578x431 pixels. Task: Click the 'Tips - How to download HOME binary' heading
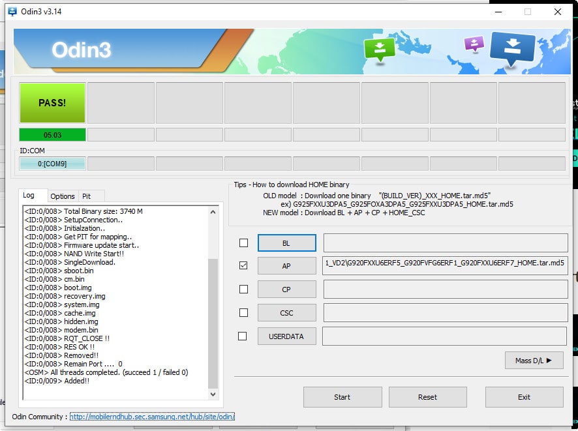(x=292, y=185)
